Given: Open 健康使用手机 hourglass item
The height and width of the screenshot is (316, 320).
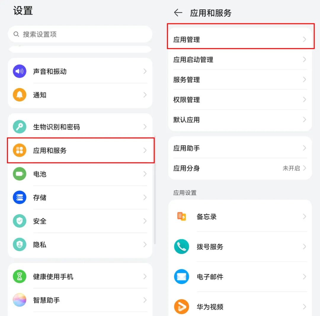Looking at the screenshot, I should (x=80, y=277).
